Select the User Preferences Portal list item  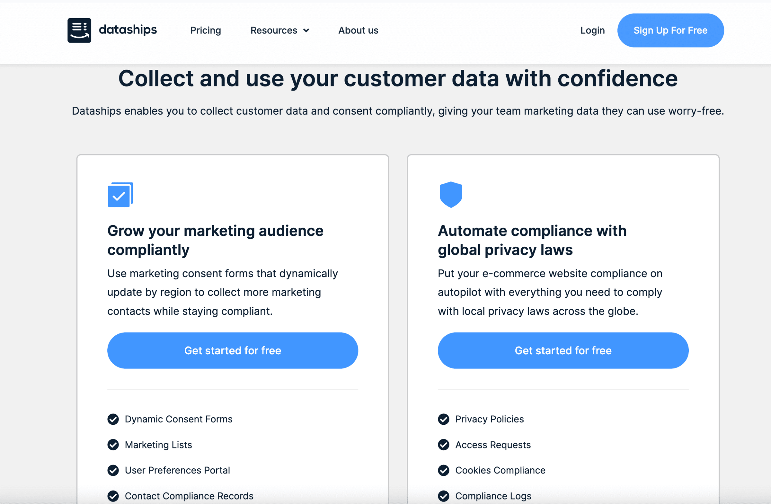177,470
